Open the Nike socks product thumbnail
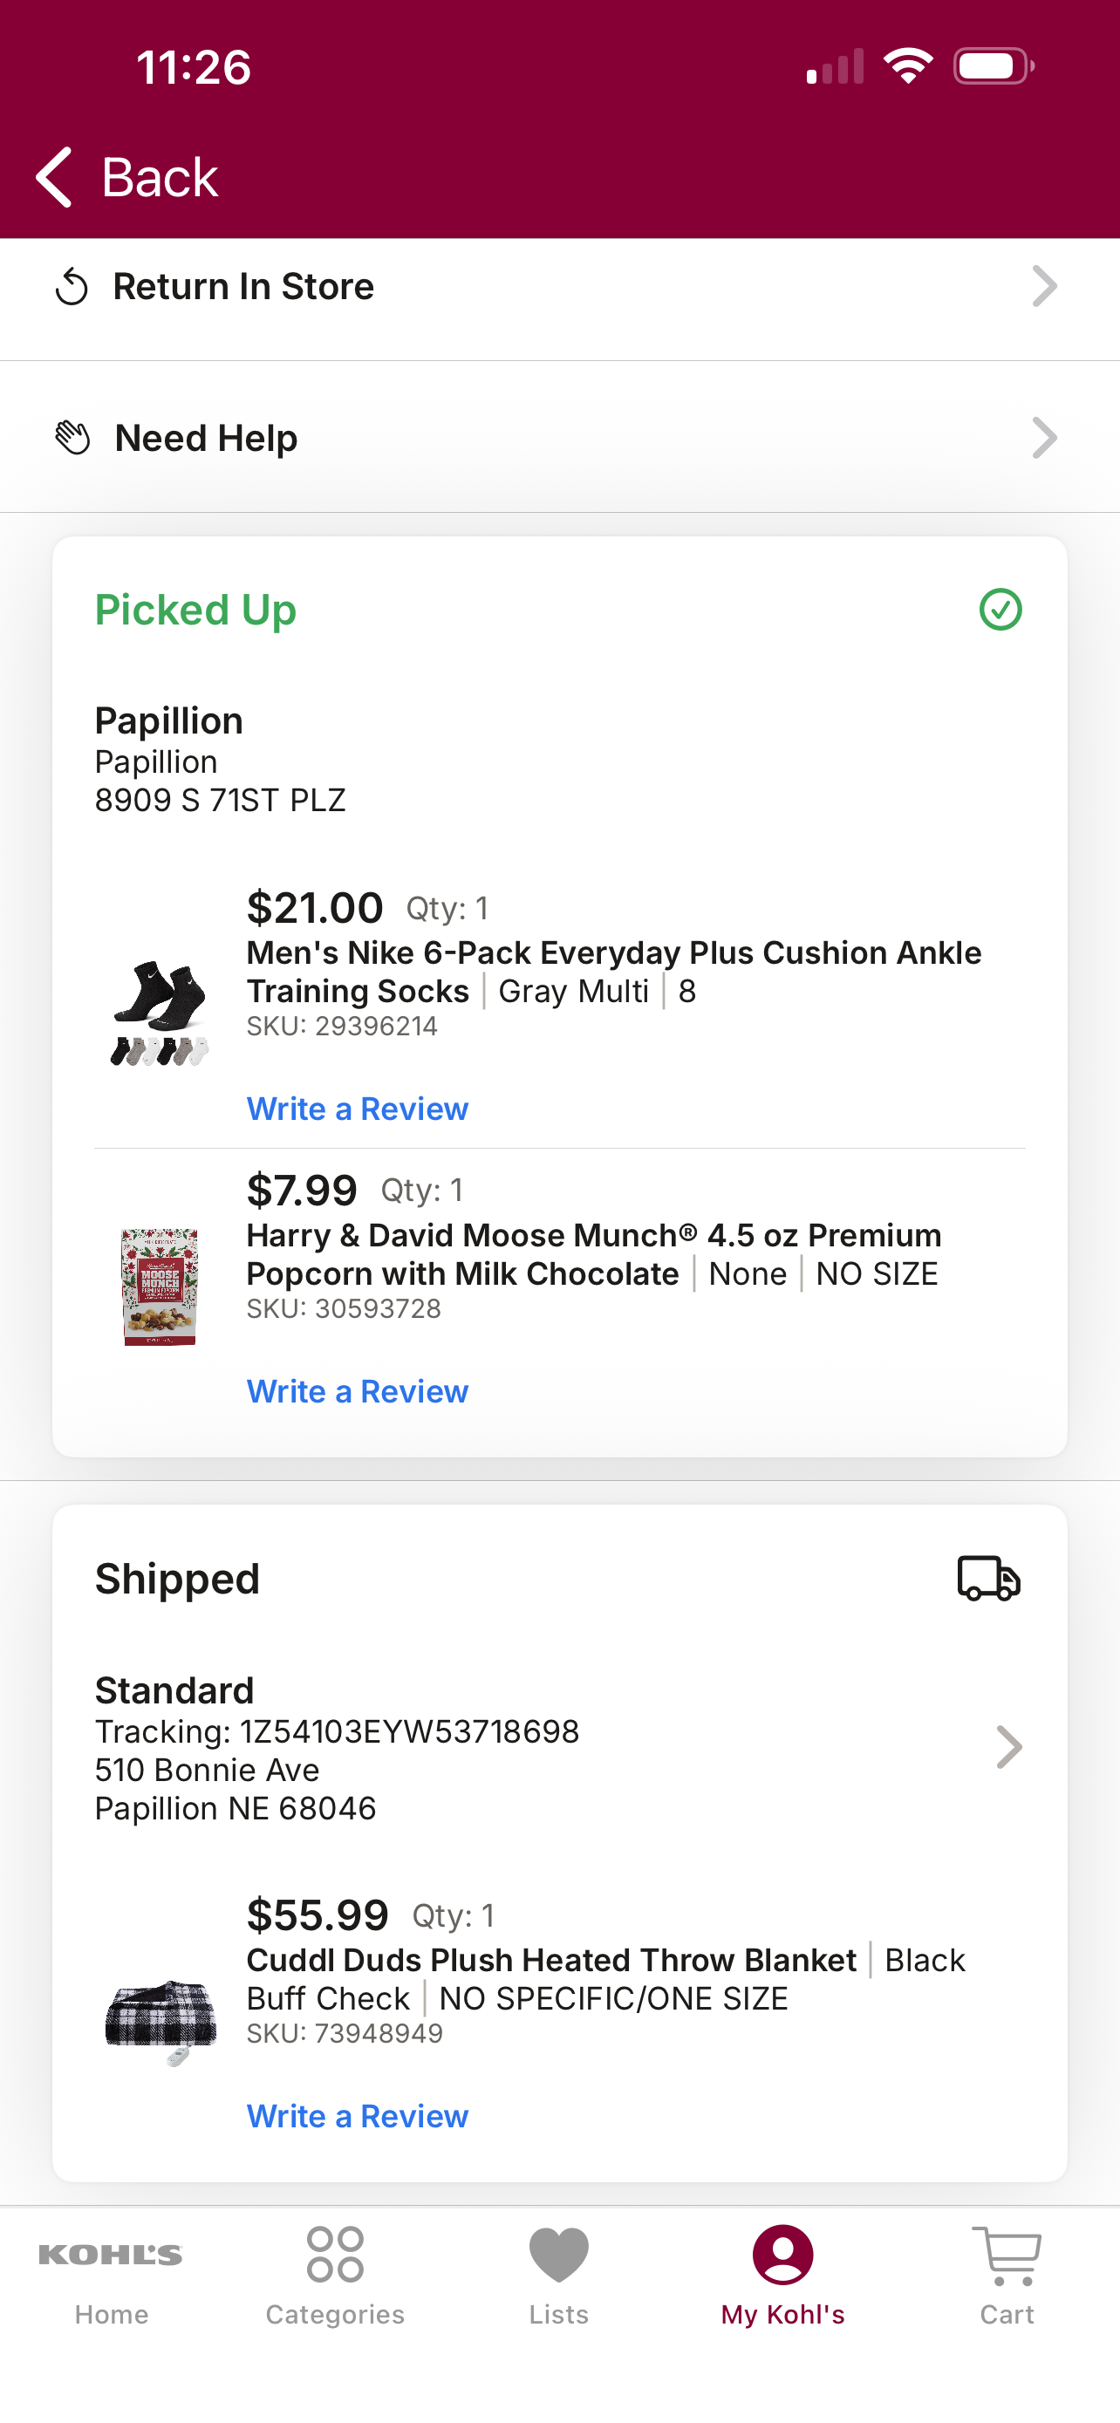The width and height of the screenshot is (1120, 2423). 160,1013
